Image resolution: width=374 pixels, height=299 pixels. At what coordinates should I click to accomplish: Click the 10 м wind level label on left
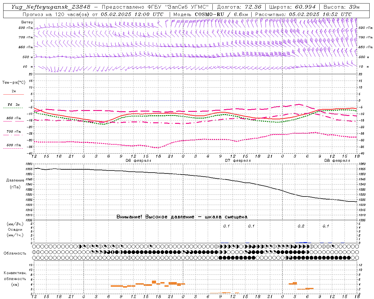(28, 67)
